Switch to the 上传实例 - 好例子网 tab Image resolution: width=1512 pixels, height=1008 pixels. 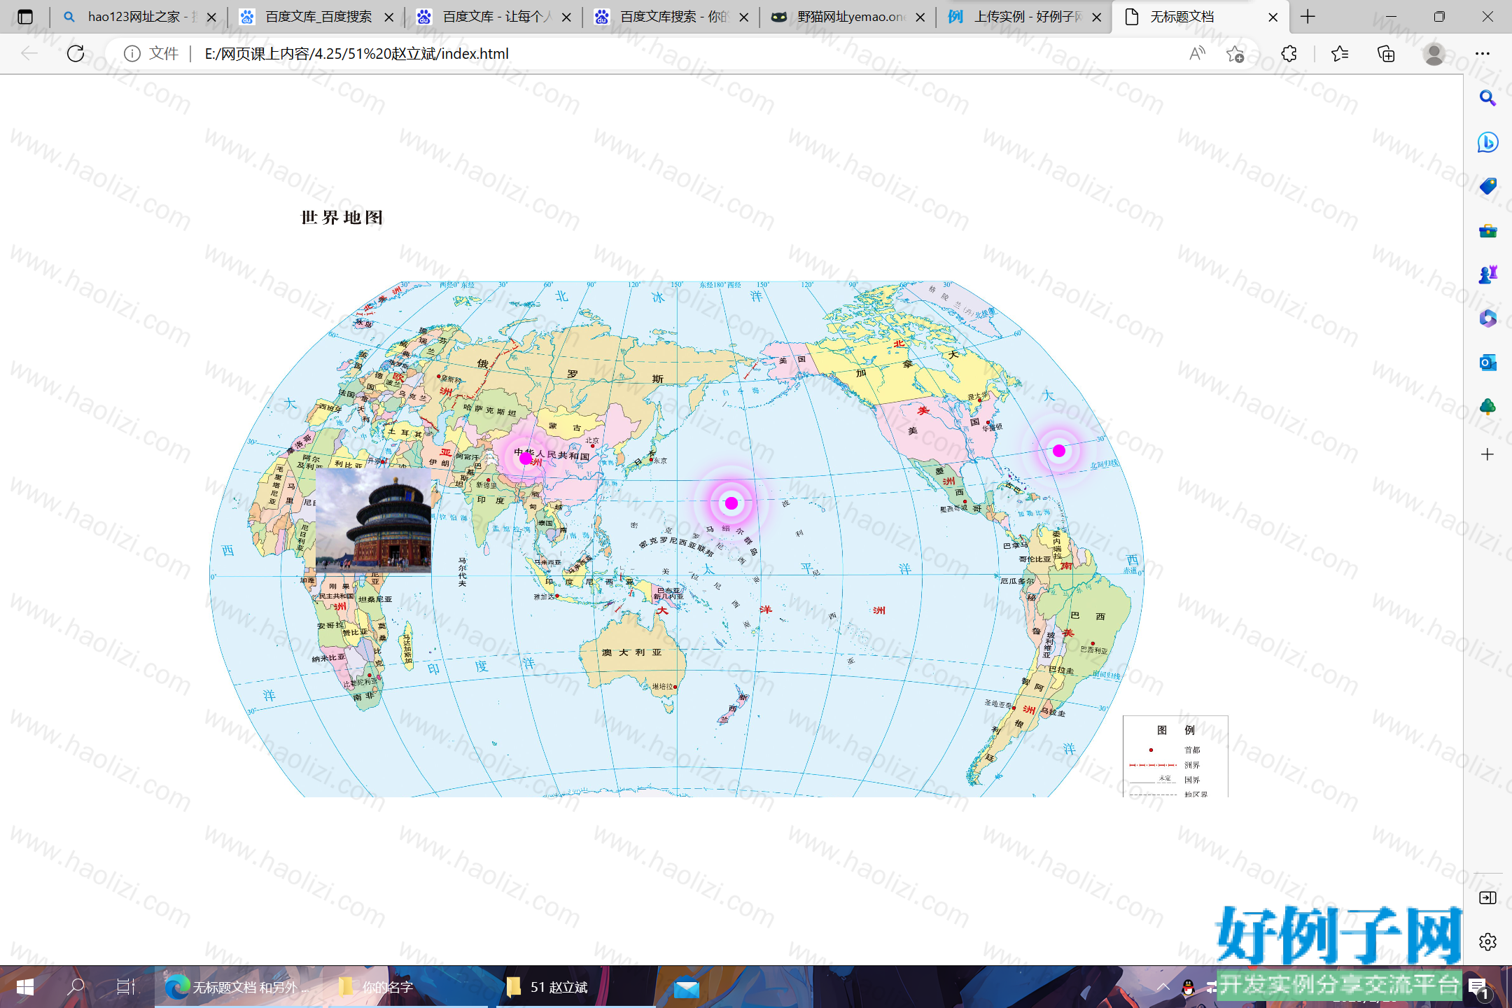[x=1024, y=17]
